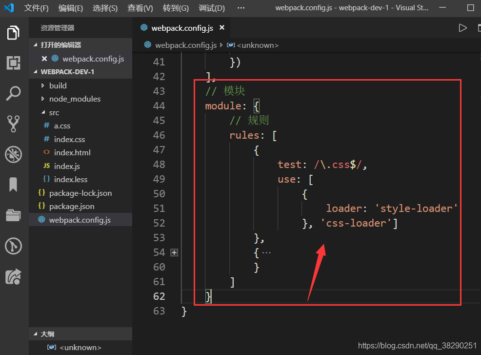
Task: Open package-lock.json in the file tree
Action: pos(80,193)
